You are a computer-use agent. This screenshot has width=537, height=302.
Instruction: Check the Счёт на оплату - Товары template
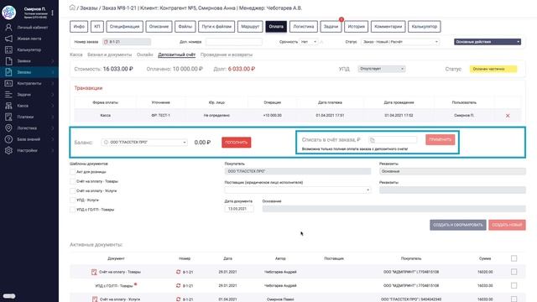pyautogui.click(x=72, y=181)
